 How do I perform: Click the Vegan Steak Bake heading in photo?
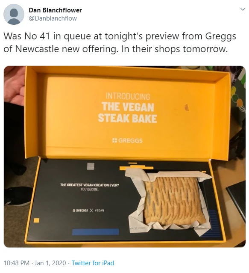point(128,113)
